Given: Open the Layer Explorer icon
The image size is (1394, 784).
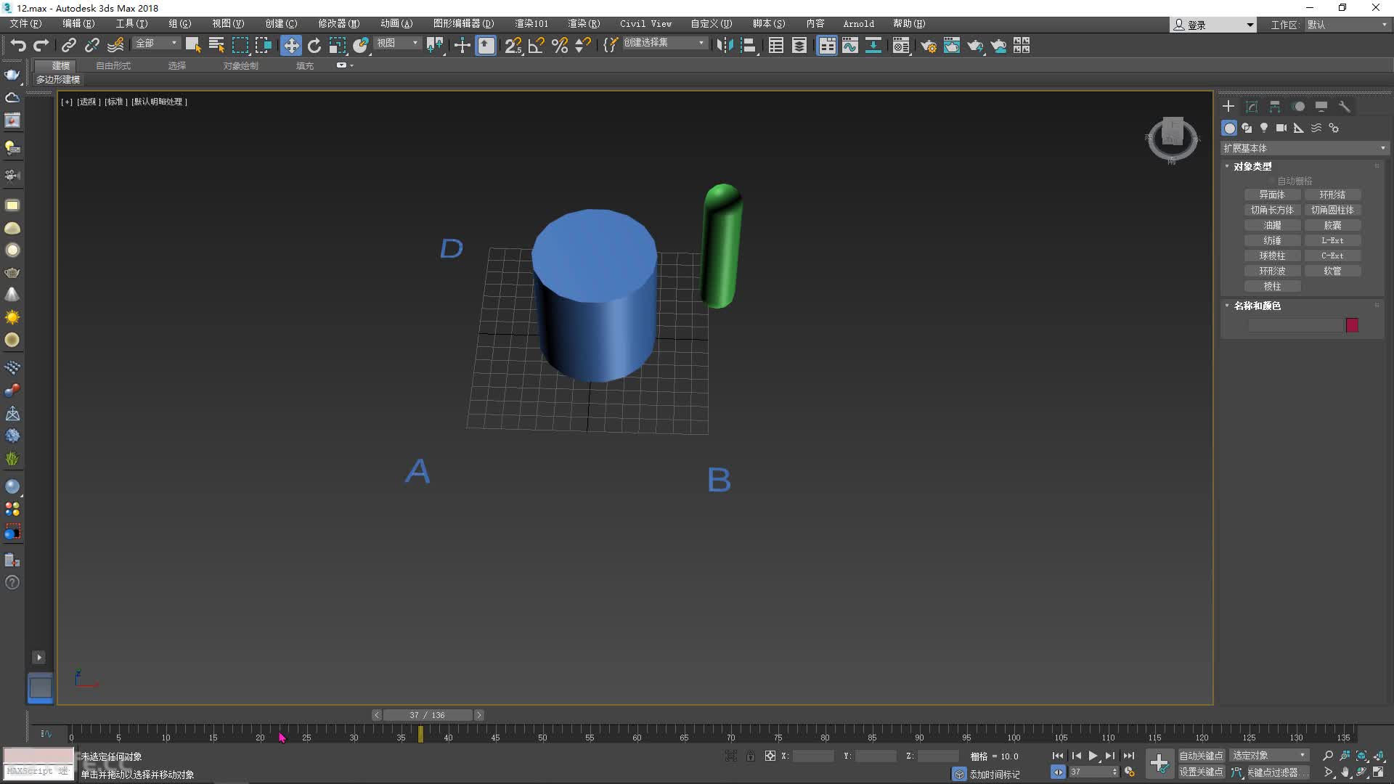Looking at the screenshot, I should pos(799,46).
